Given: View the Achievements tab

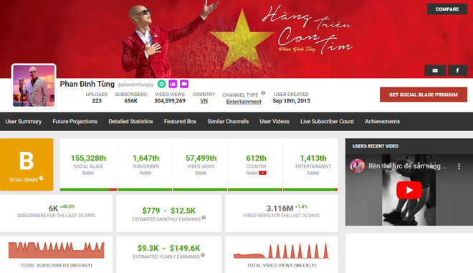Looking at the screenshot, I should point(382,122).
